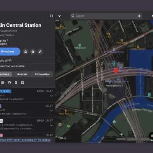Edit the place using pencil icon
This screenshot has width=153, height=153.
[40, 52]
